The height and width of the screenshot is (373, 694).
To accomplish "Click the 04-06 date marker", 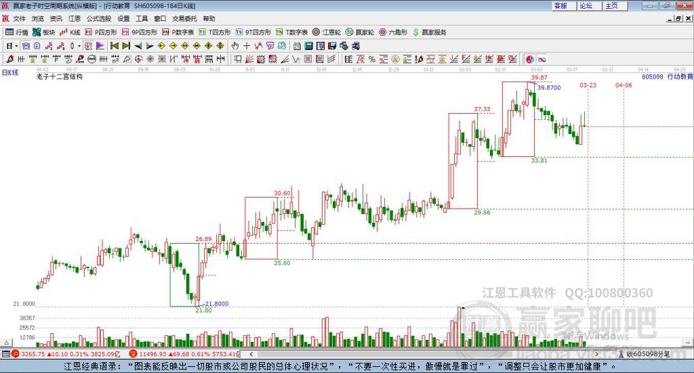I will click(624, 85).
